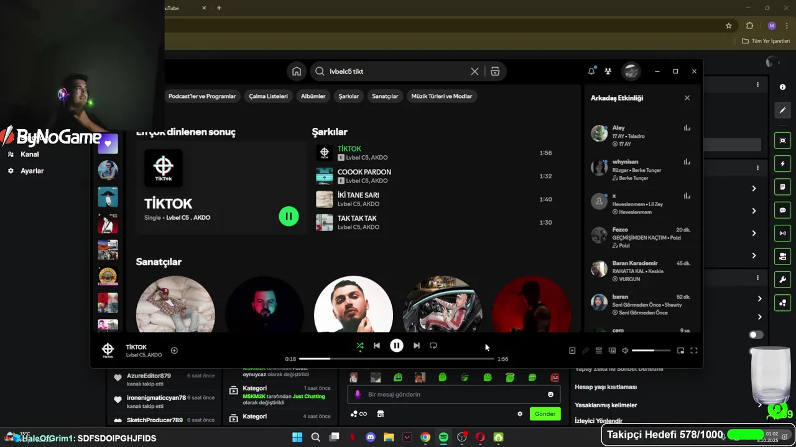
Task: Filter results by Sanatçılar
Action: pyautogui.click(x=385, y=96)
